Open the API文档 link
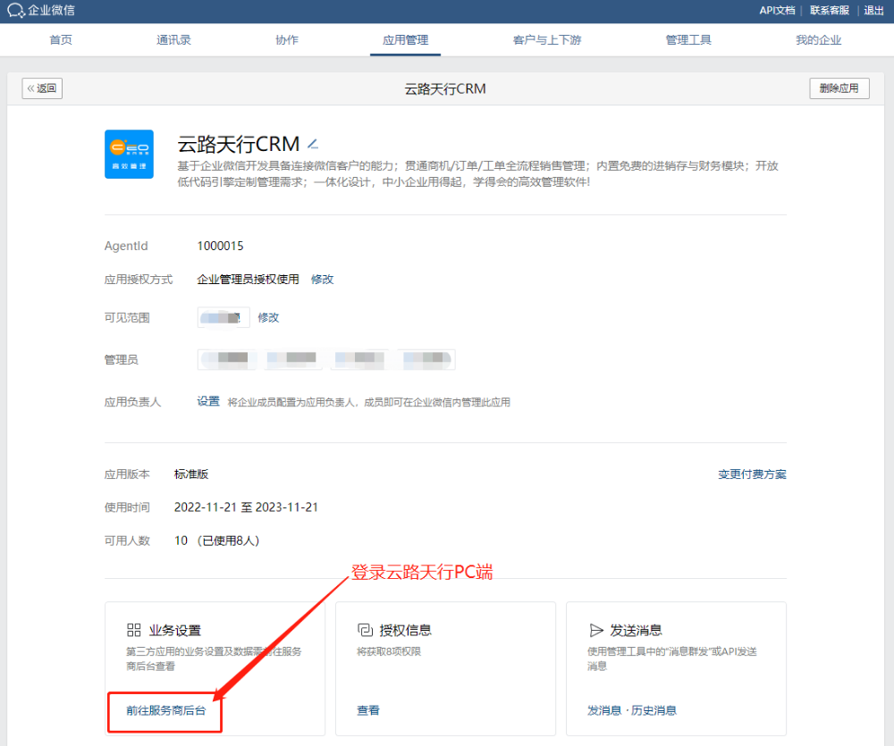894x746 pixels. 777,10
